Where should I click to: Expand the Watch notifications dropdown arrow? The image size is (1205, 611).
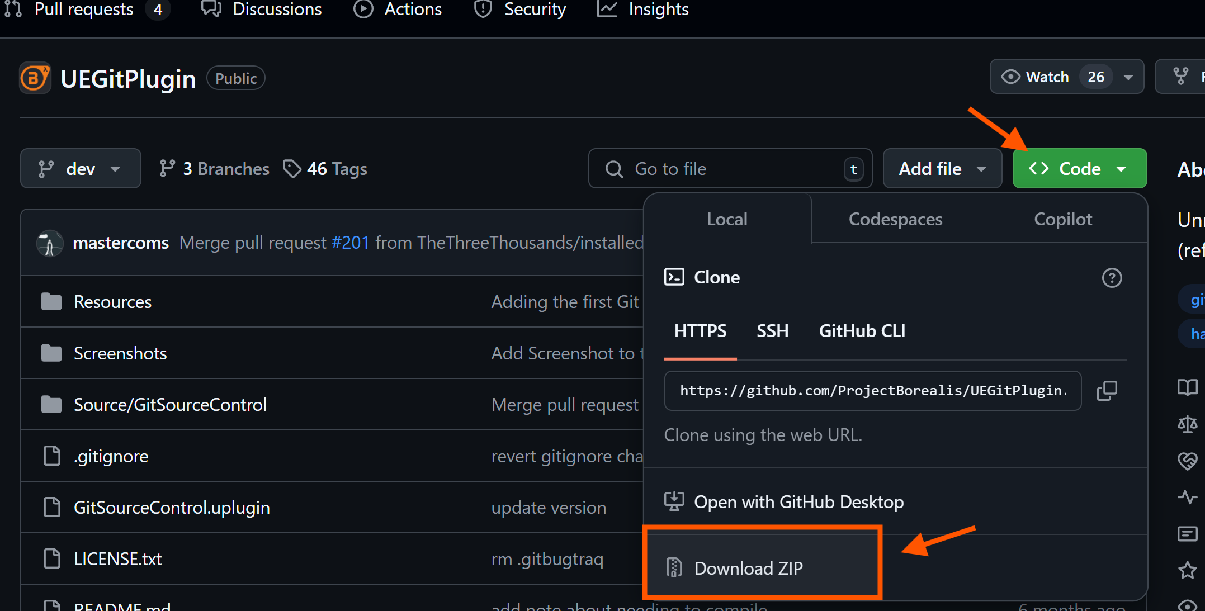(x=1128, y=77)
